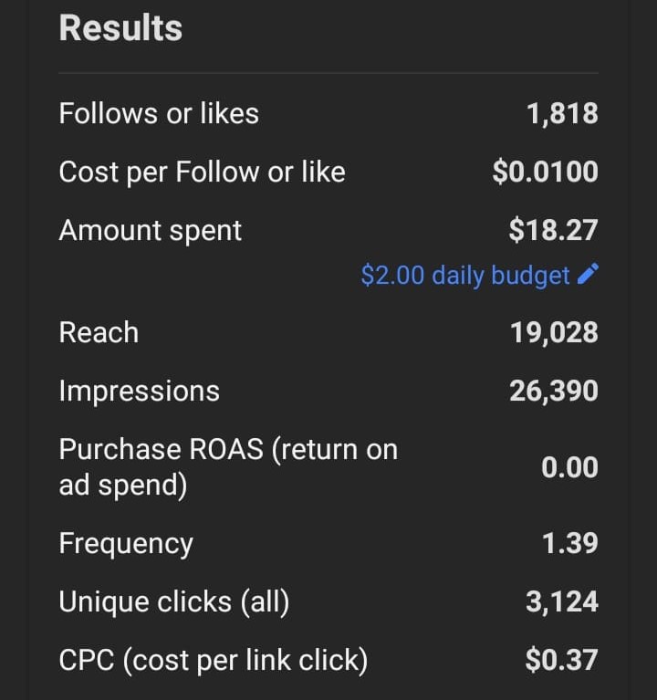Click the $18.27 amount spent value
657x700 pixels.
click(x=553, y=230)
